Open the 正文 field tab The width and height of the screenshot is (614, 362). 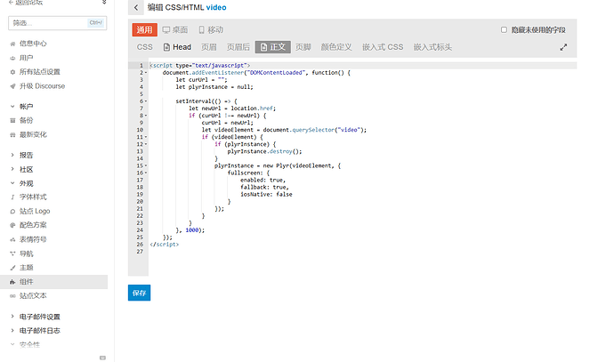point(273,47)
